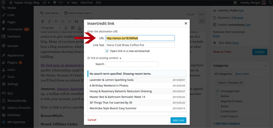This screenshot has width=273, height=128.
Task: Edit the Publish immediately setting
Action: pyautogui.click(x=248, y=25)
